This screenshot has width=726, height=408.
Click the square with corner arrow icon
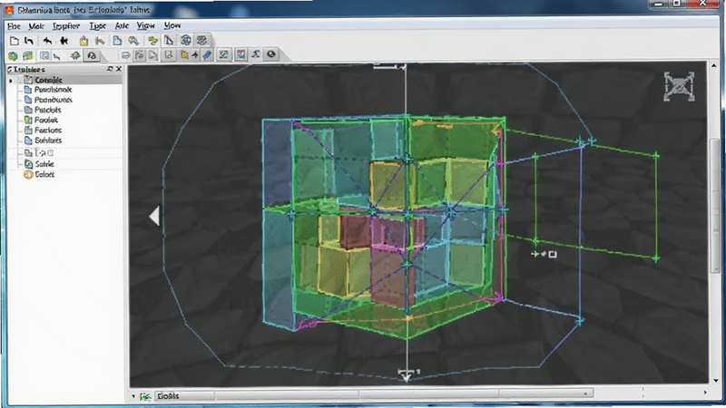[169, 54]
